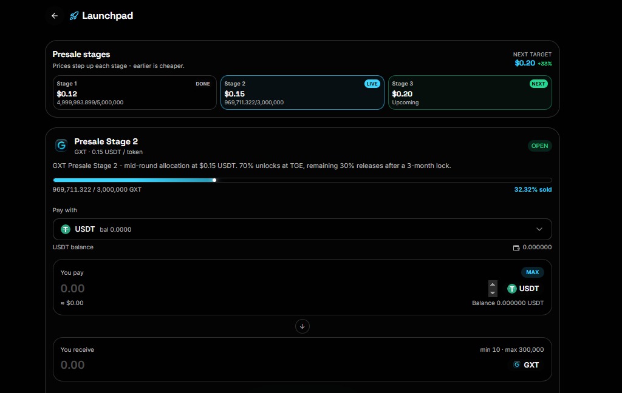Expand the Pay with USDT dropdown chevron

point(539,229)
